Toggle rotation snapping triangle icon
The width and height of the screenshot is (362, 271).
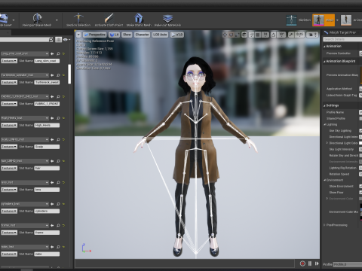click(274, 35)
